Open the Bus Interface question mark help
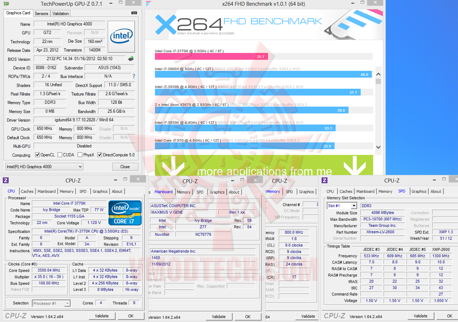Viewport: 458px width, 322px height. click(134, 76)
